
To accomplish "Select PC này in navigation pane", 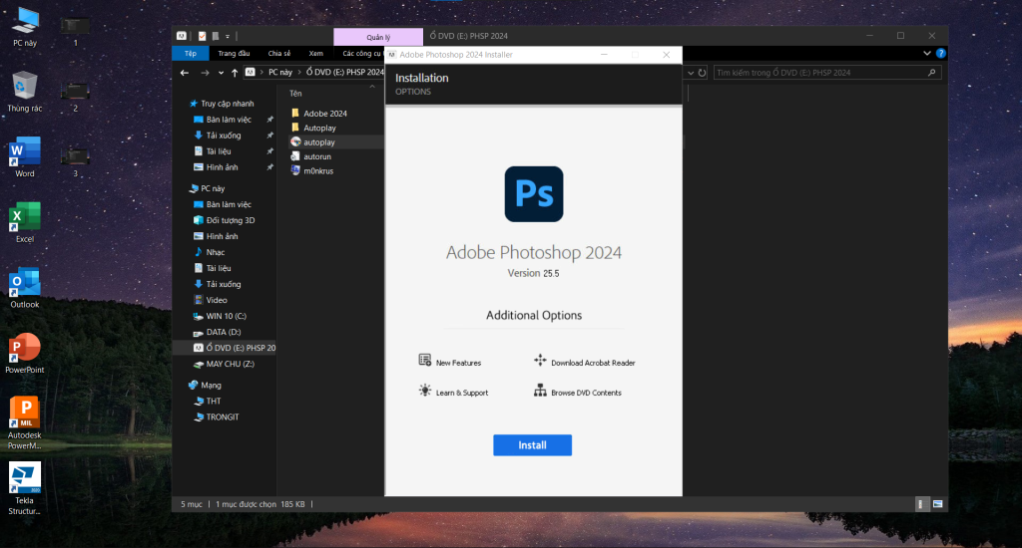I will click(x=207, y=188).
